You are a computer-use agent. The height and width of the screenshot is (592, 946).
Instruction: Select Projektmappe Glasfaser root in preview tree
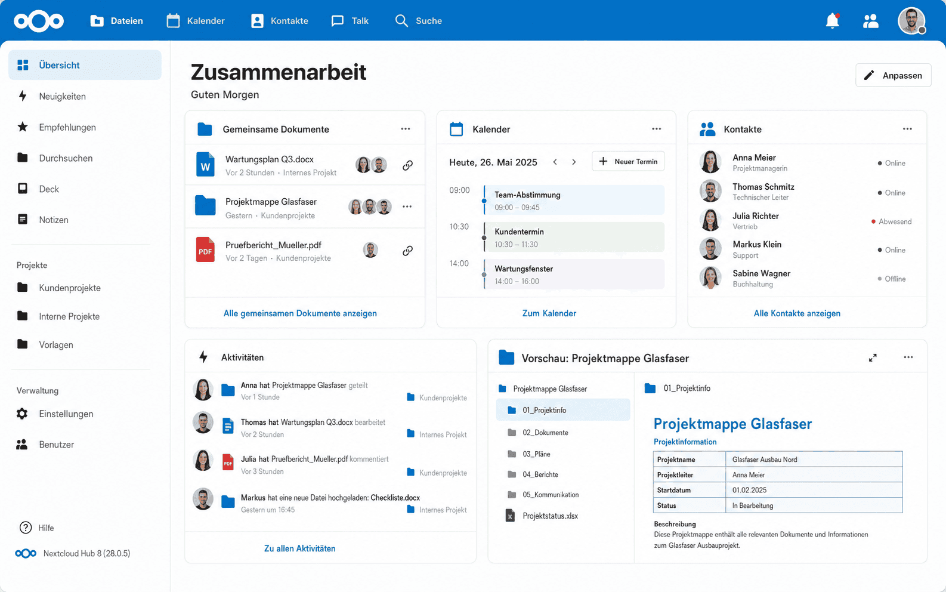pos(543,388)
